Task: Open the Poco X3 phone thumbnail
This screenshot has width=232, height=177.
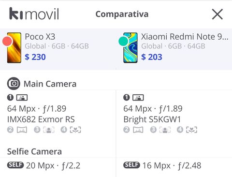Action: coord(14,48)
